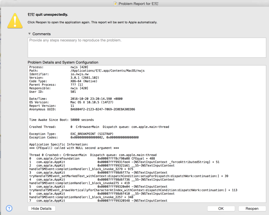The height and width of the screenshot is (215, 269).
Task: Click the '钉钉 quit unexpectedly.' heading
Action: click(48, 15)
